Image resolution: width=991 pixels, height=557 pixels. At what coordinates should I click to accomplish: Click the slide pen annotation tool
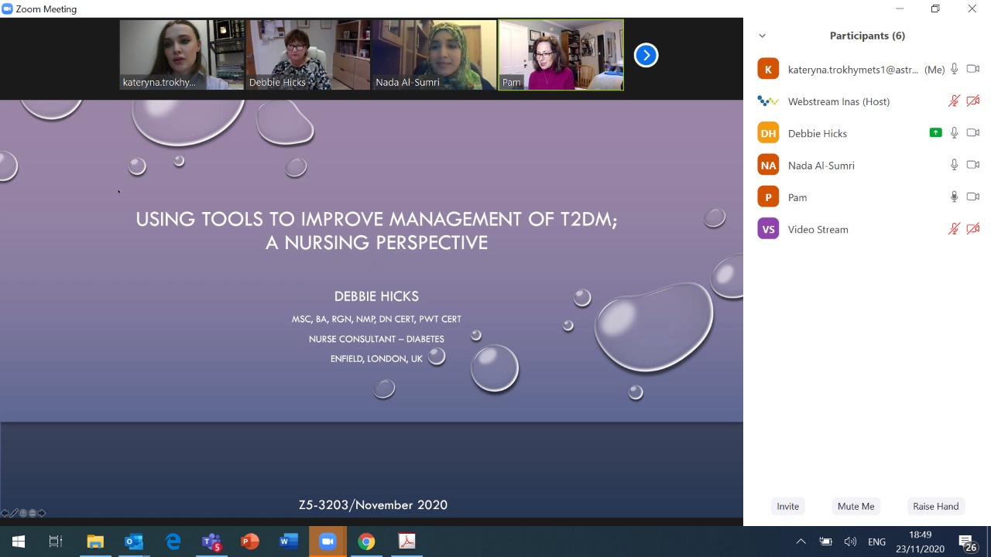pyautogui.click(x=14, y=513)
